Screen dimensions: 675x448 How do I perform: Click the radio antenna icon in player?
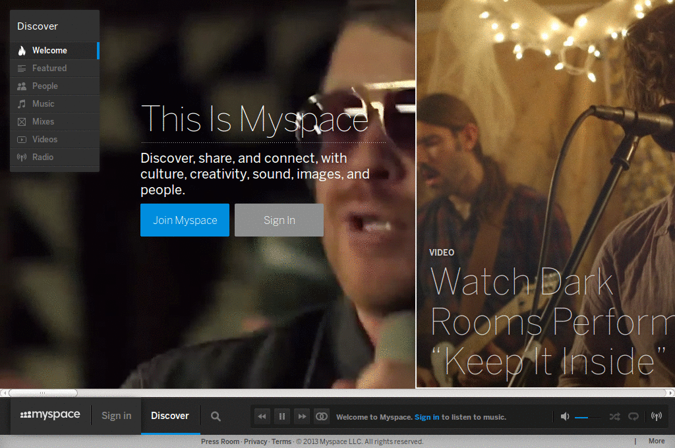[x=656, y=416]
